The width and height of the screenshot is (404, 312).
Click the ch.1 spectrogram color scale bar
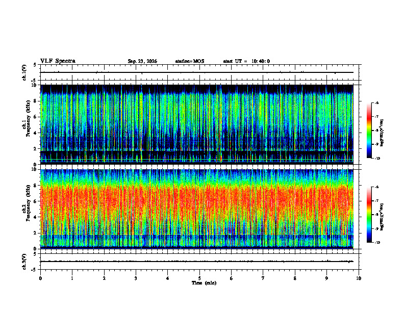(369, 131)
